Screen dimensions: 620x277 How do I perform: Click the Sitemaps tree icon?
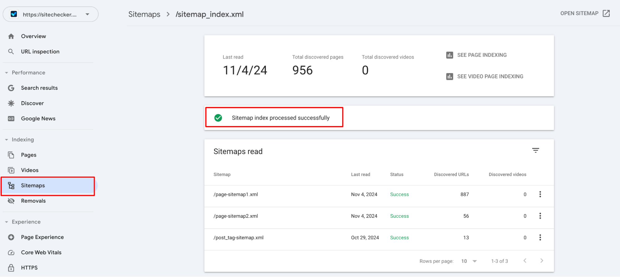pos(11,185)
